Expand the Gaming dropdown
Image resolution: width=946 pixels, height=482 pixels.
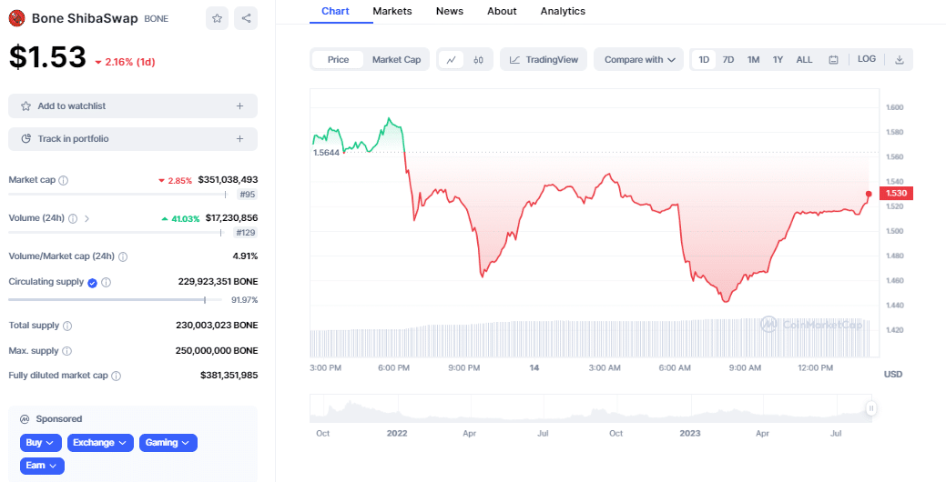168,443
